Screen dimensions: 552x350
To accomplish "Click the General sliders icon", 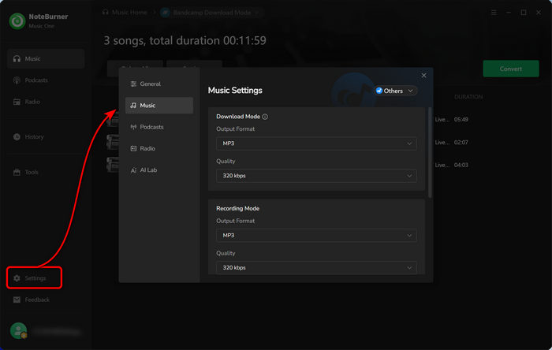I will tap(133, 84).
